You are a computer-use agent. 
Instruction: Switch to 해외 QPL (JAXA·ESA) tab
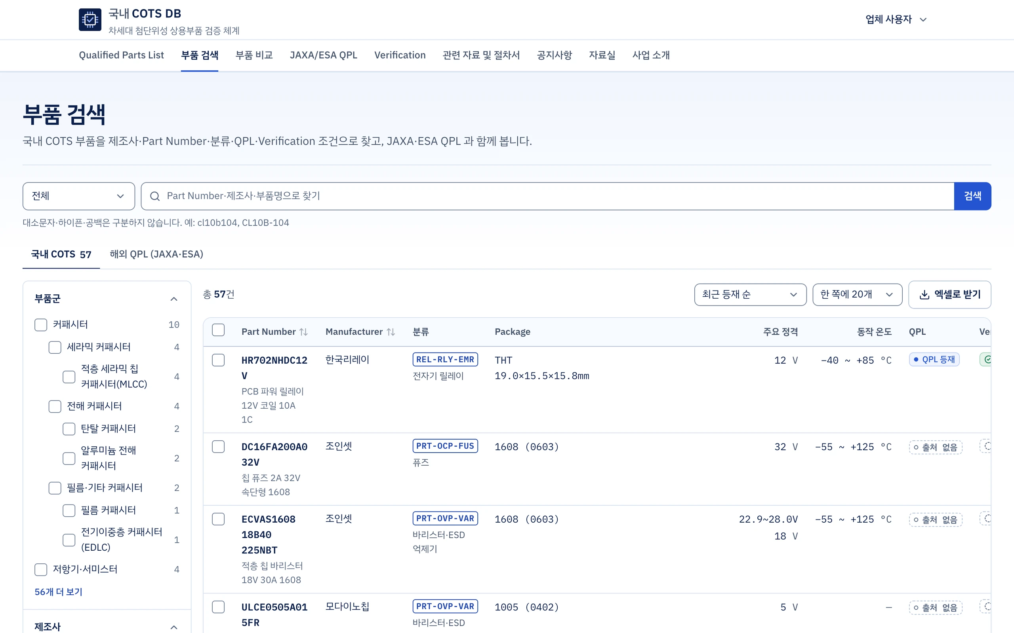point(156,254)
